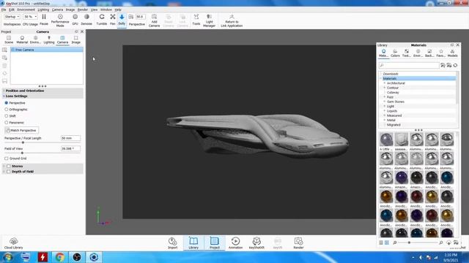
Task: Expand the Gem Stones materials folder
Action: pos(384,102)
